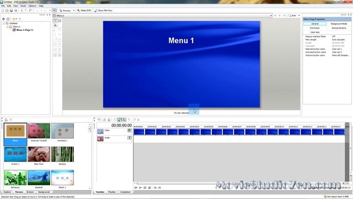The width and height of the screenshot is (353, 199).
Task: Switch to the General properties tab
Action: pyautogui.click(x=315, y=24)
